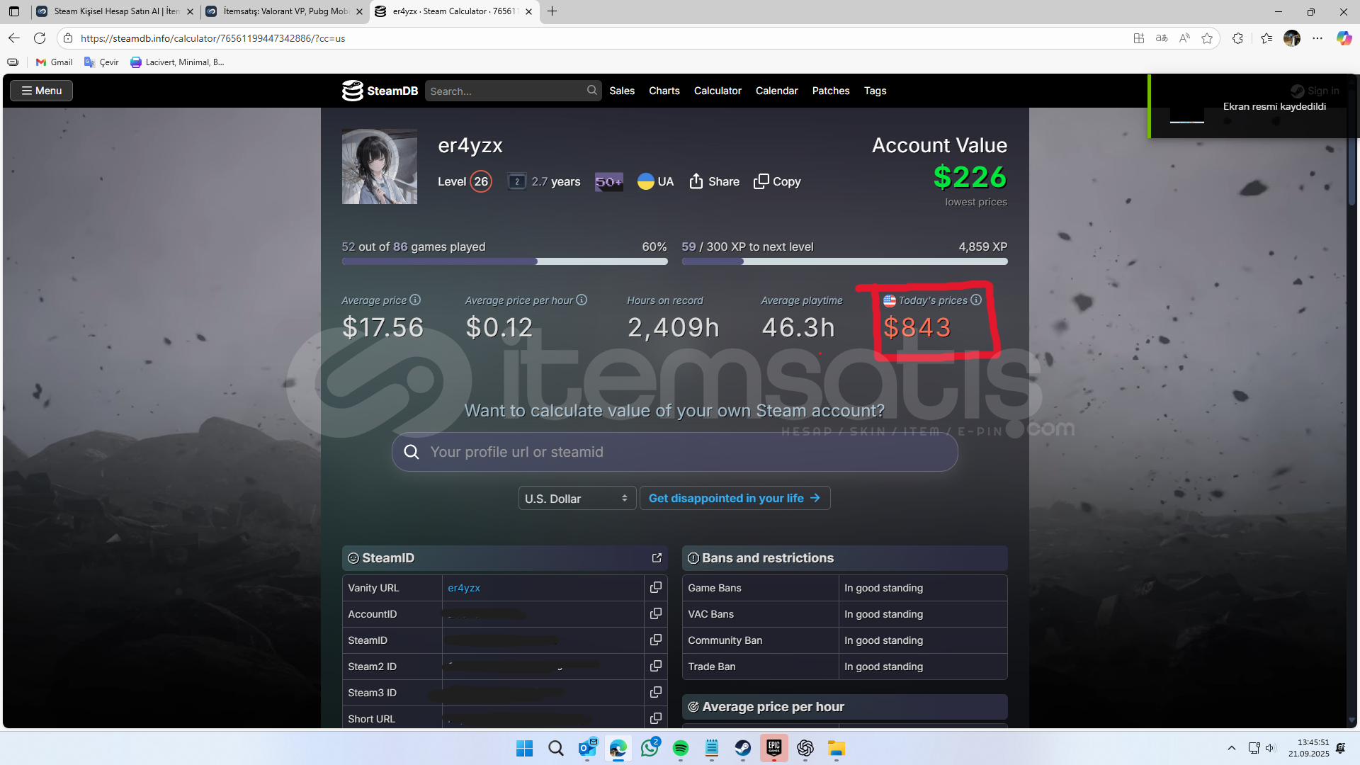Focus the profile url or steamid field

point(674,452)
